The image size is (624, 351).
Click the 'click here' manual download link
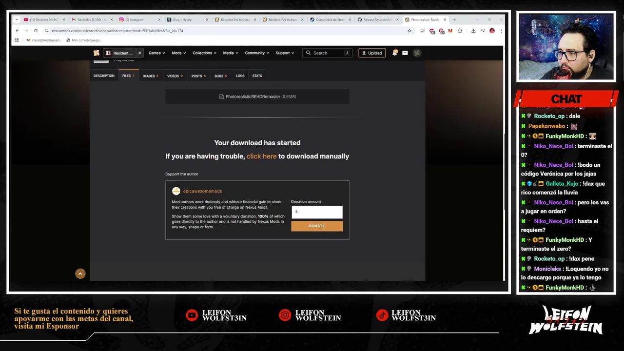click(x=261, y=156)
